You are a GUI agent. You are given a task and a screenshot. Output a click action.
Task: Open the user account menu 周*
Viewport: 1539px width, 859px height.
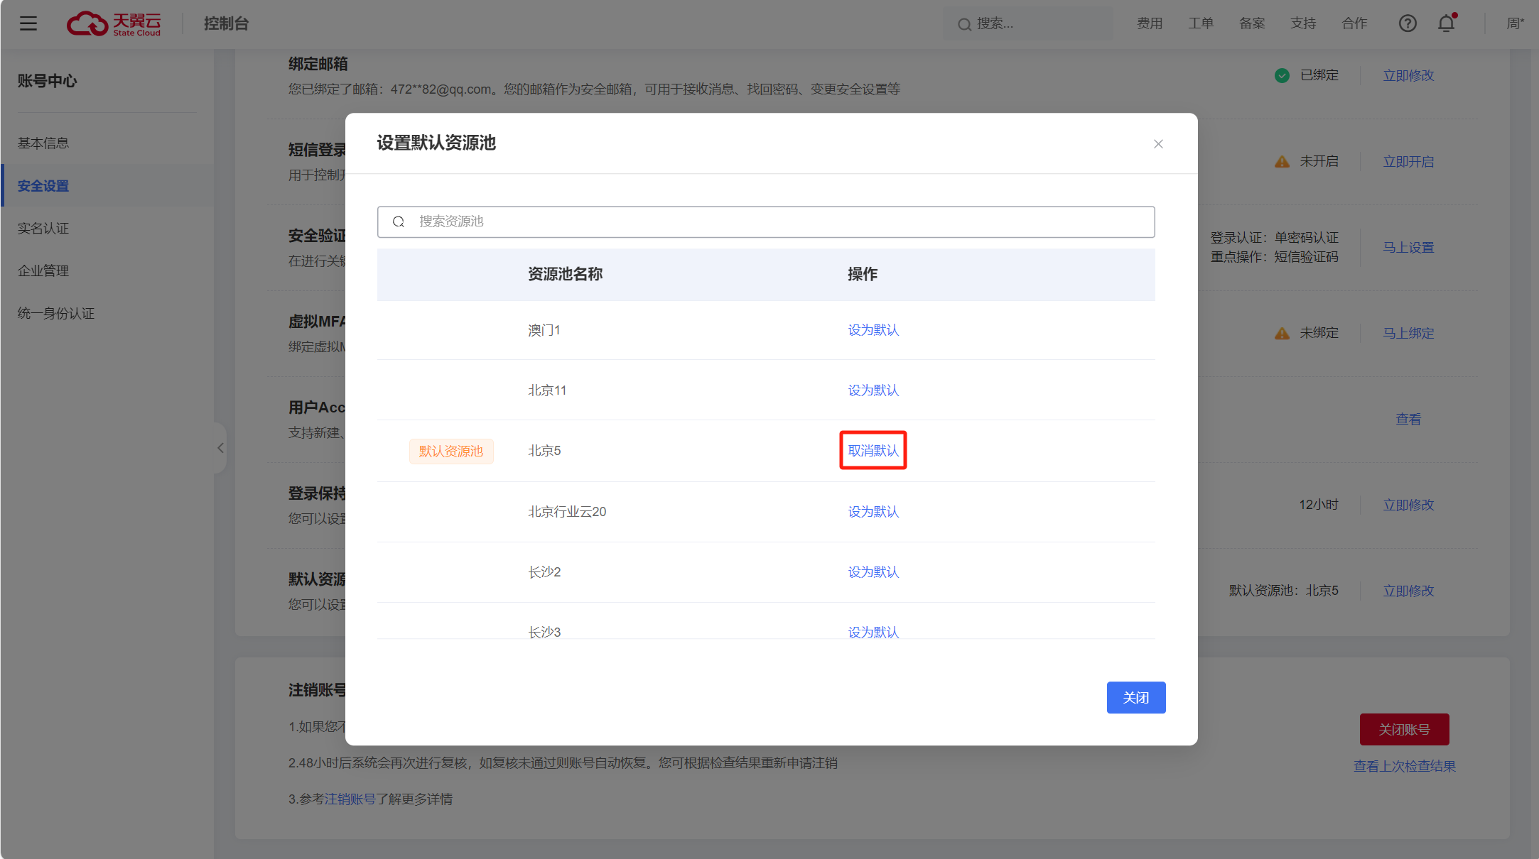point(1516,23)
